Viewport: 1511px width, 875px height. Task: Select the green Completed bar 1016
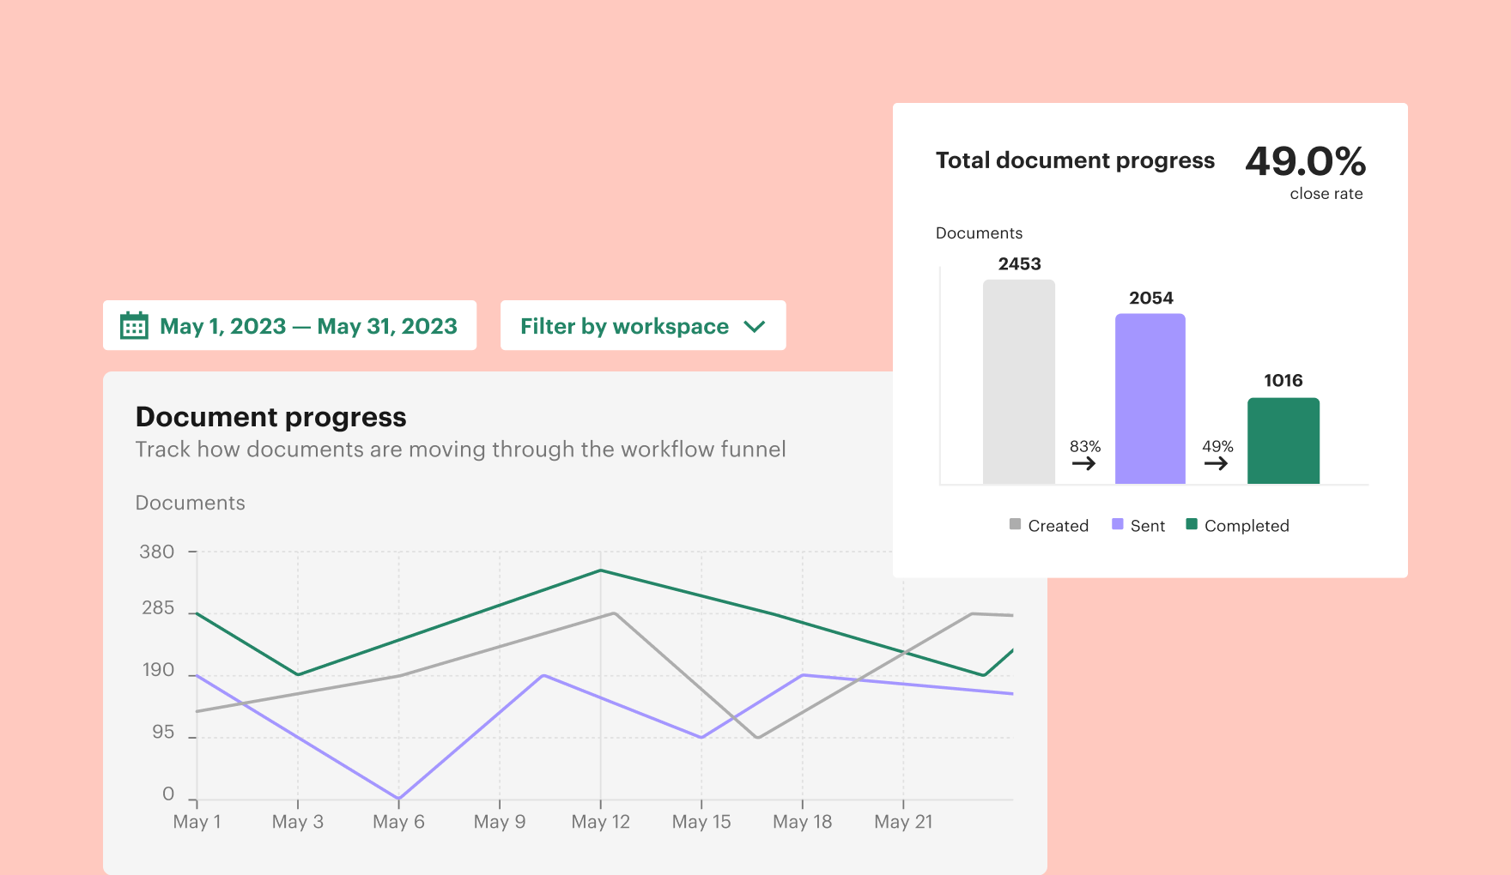(1283, 441)
